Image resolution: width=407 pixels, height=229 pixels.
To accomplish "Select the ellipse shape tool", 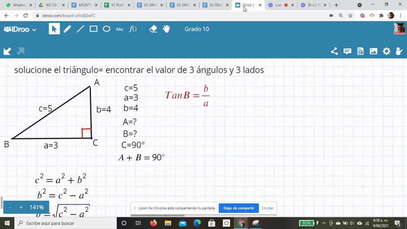I will tap(107, 29).
